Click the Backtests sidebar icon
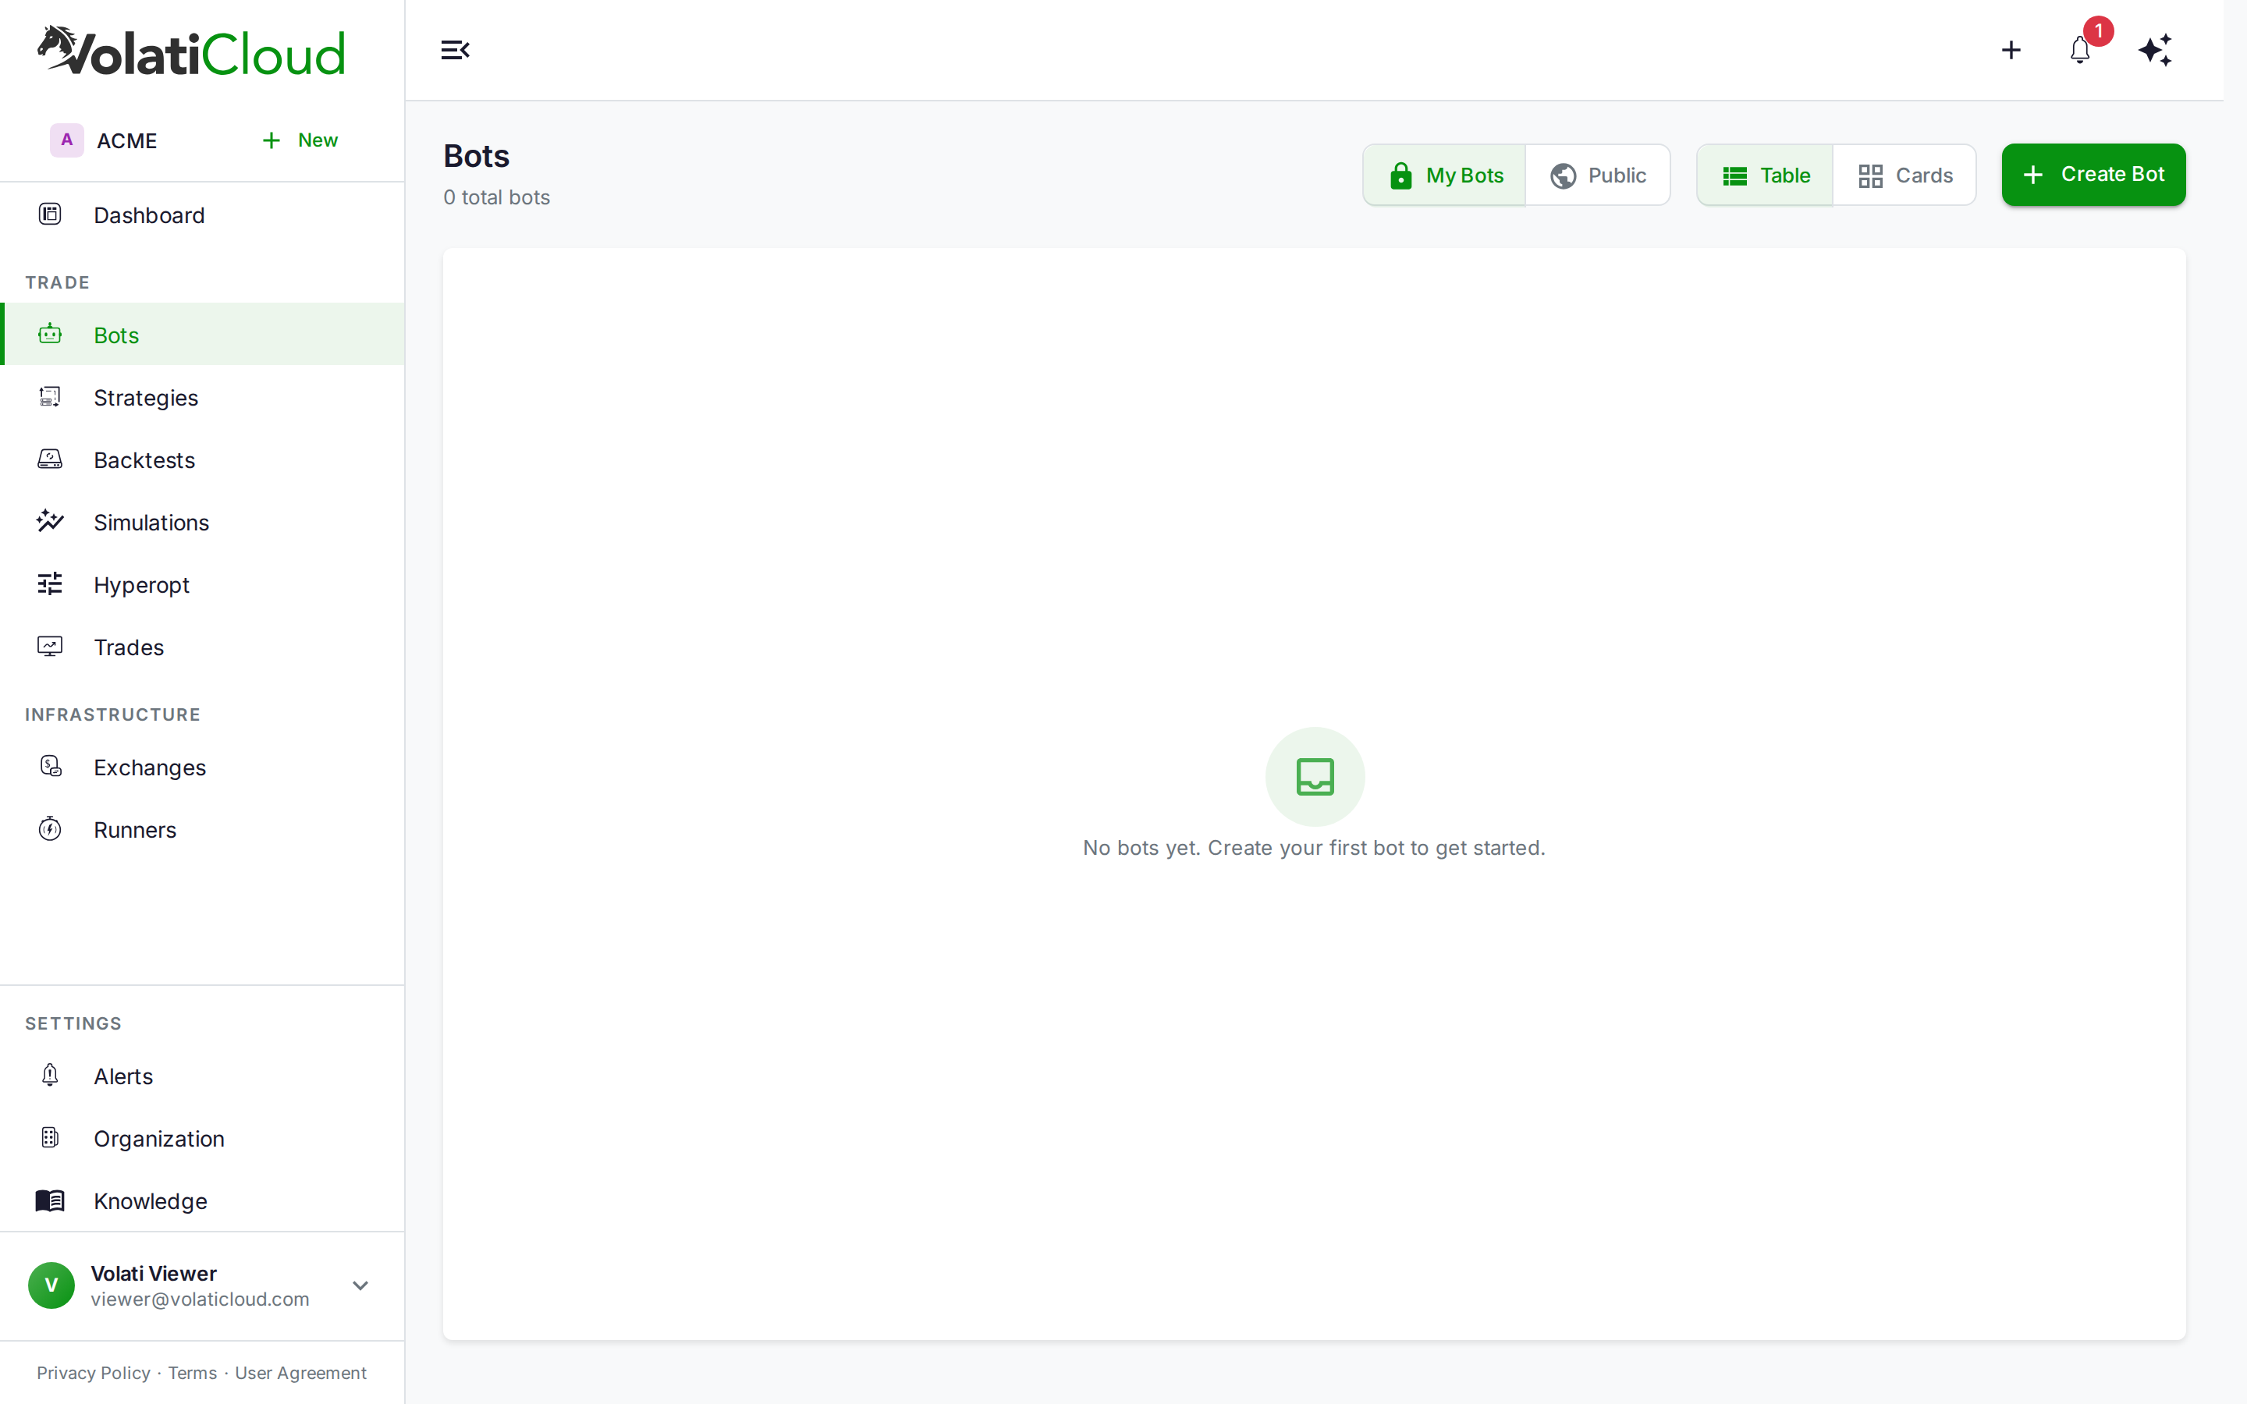 pyautogui.click(x=50, y=459)
